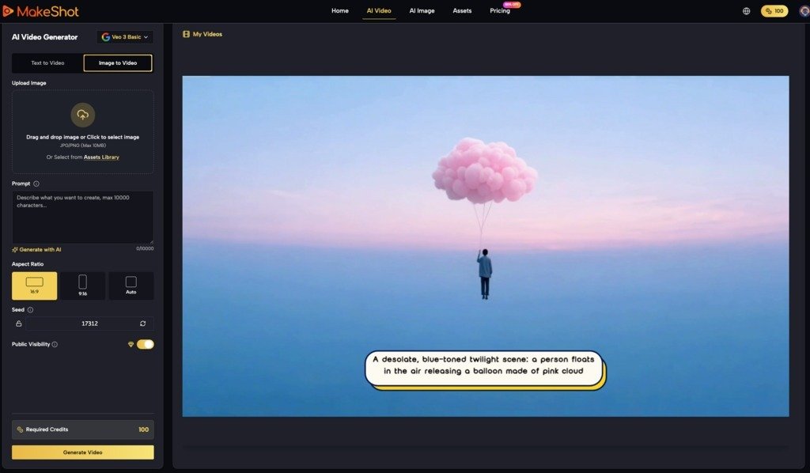Open the language globe icon
Screen dimensions: 810x473
click(x=747, y=11)
